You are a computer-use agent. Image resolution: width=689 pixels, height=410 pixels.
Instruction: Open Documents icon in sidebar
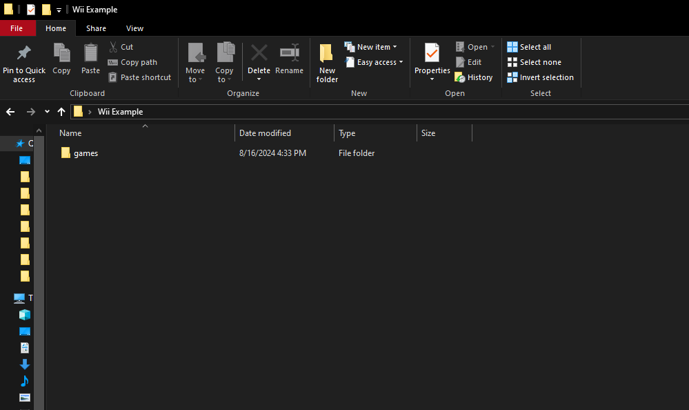pyautogui.click(x=25, y=347)
